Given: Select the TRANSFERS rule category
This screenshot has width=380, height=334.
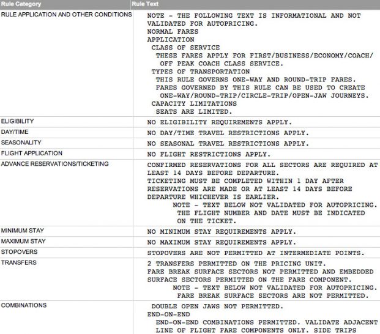Looking at the screenshot, I should (x=18, y=262).
